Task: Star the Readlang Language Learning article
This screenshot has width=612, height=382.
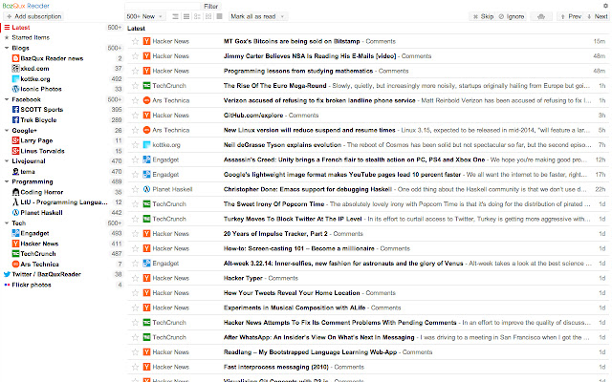Action: (135, 352)
